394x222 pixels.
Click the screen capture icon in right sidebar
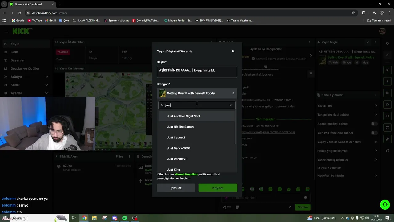pos(388,70)
